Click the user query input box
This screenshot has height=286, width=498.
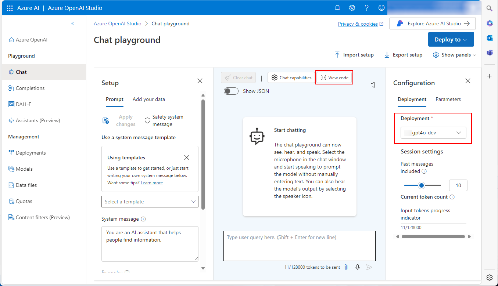pyautogui.click(x=300, y=246)
